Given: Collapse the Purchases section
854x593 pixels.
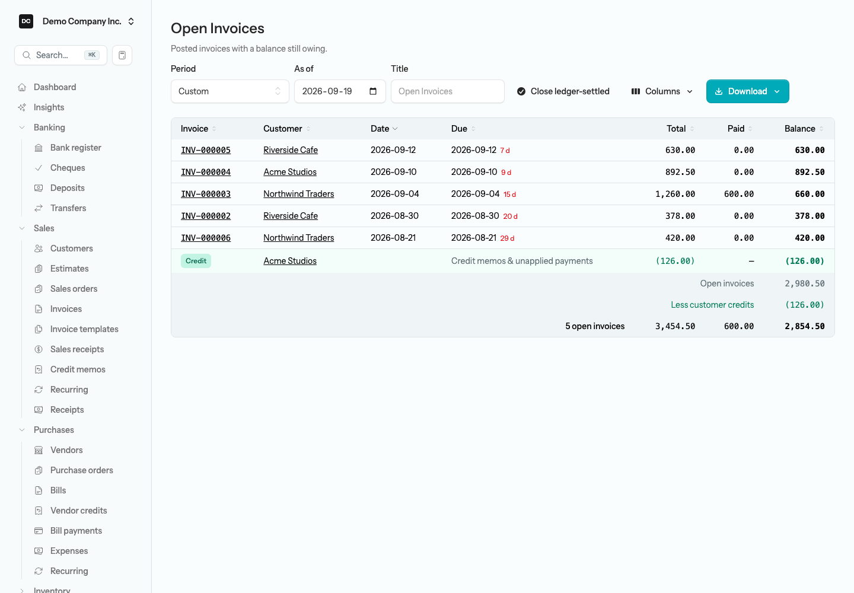Looking at the screenshot, I should tap(22, 430).
